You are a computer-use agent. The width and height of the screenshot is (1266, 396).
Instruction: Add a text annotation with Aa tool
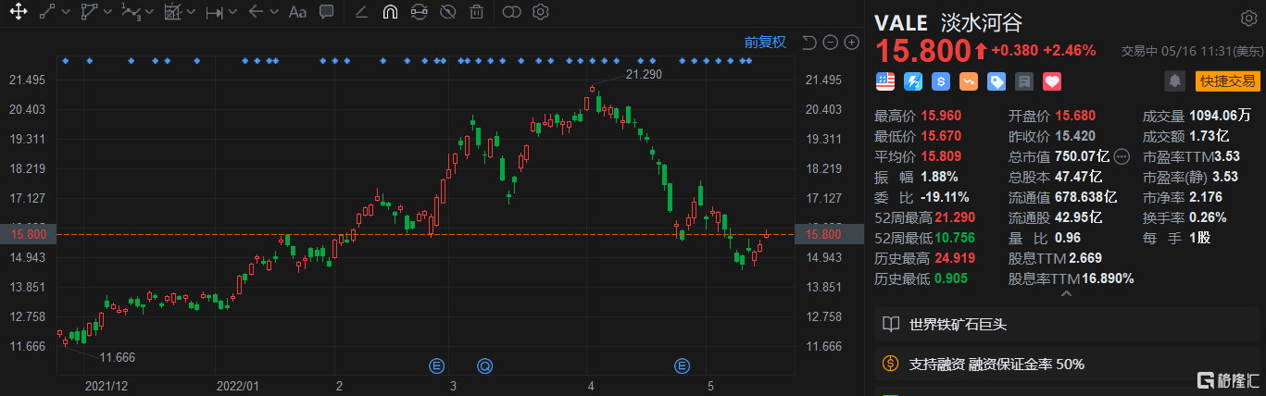click(297, 12)
